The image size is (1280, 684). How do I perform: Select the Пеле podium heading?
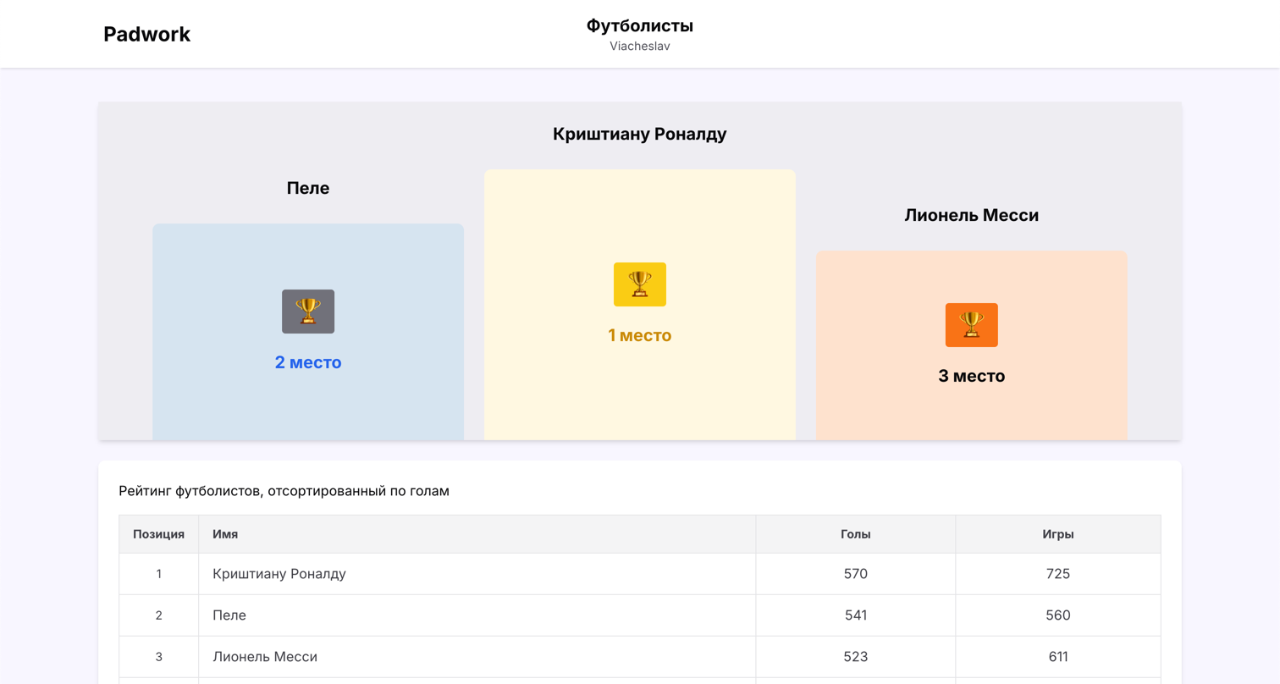[x=308, y=188]
